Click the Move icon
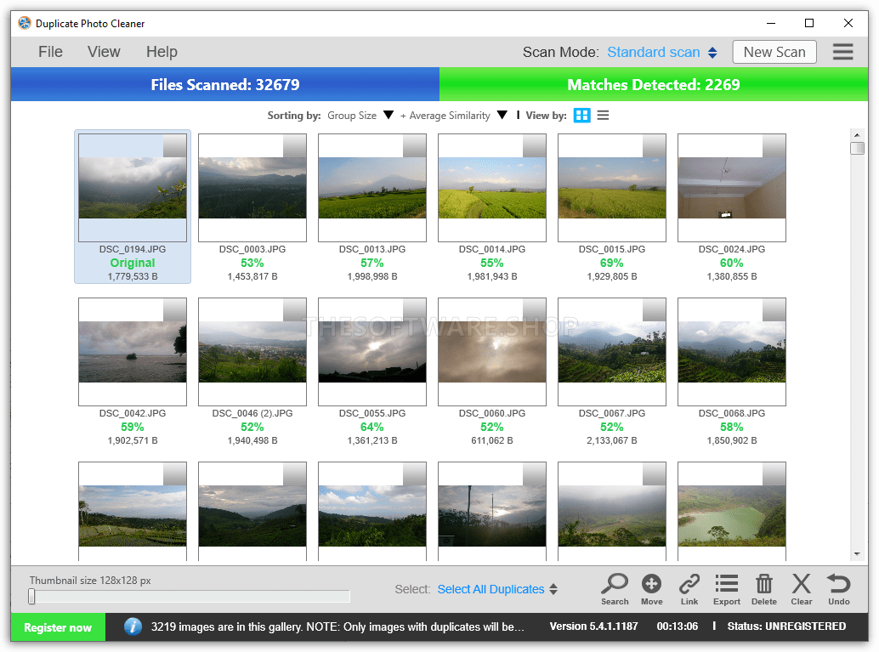This screenshot has width=879, height=652. 651,584
